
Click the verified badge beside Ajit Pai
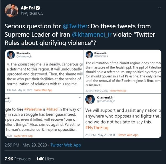coord(38,8)
